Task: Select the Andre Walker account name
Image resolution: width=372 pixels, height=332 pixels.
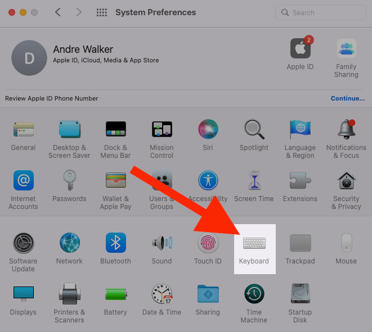Action: coord(83,49)
